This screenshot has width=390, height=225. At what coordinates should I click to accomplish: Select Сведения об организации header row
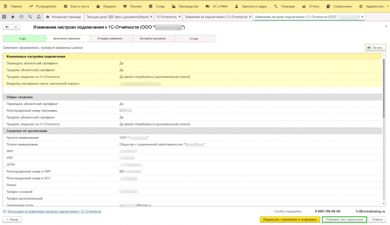[x=192, y=131]
